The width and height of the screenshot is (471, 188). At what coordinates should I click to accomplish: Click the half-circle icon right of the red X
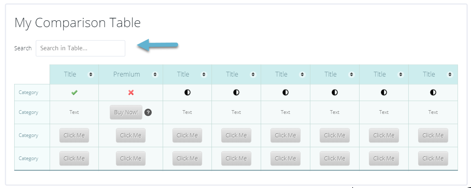click(x=187, y=92)
